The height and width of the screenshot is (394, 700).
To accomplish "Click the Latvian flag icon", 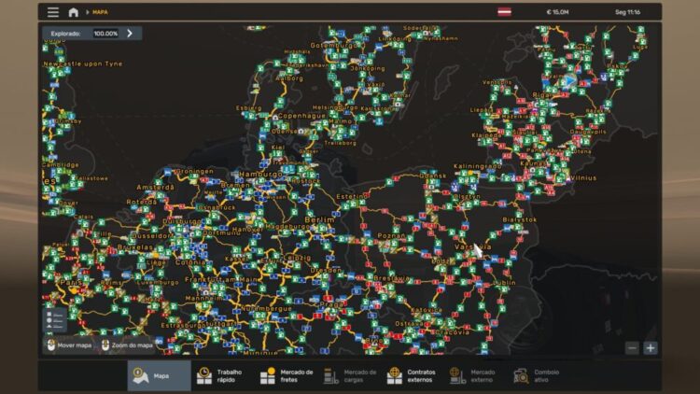I will (x=504, y=12).
